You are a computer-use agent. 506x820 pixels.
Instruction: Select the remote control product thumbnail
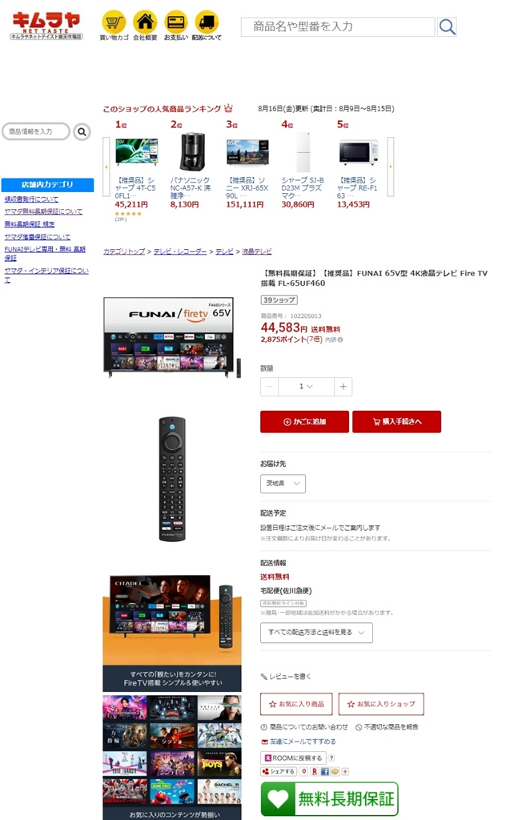pyautogui.click(x=172, y=479)
